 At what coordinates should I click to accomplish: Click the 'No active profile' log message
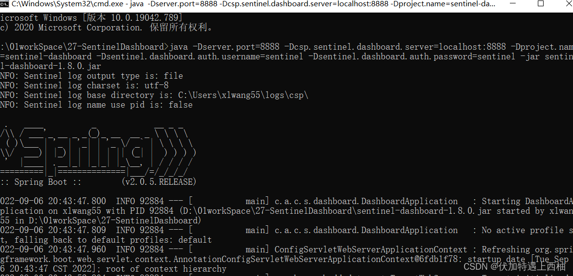tap(527, 230)
